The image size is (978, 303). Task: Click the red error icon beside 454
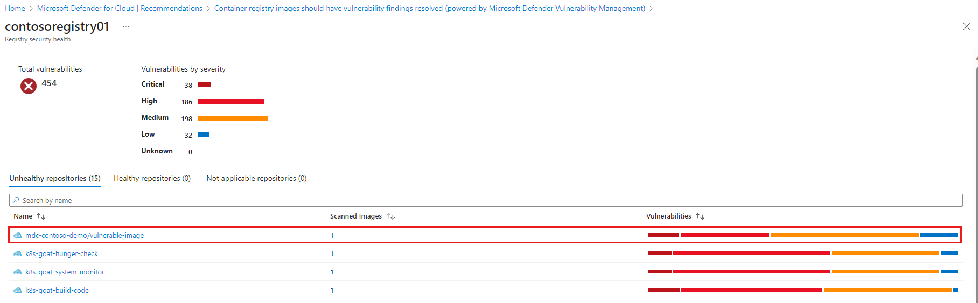(x=29, y=86)
